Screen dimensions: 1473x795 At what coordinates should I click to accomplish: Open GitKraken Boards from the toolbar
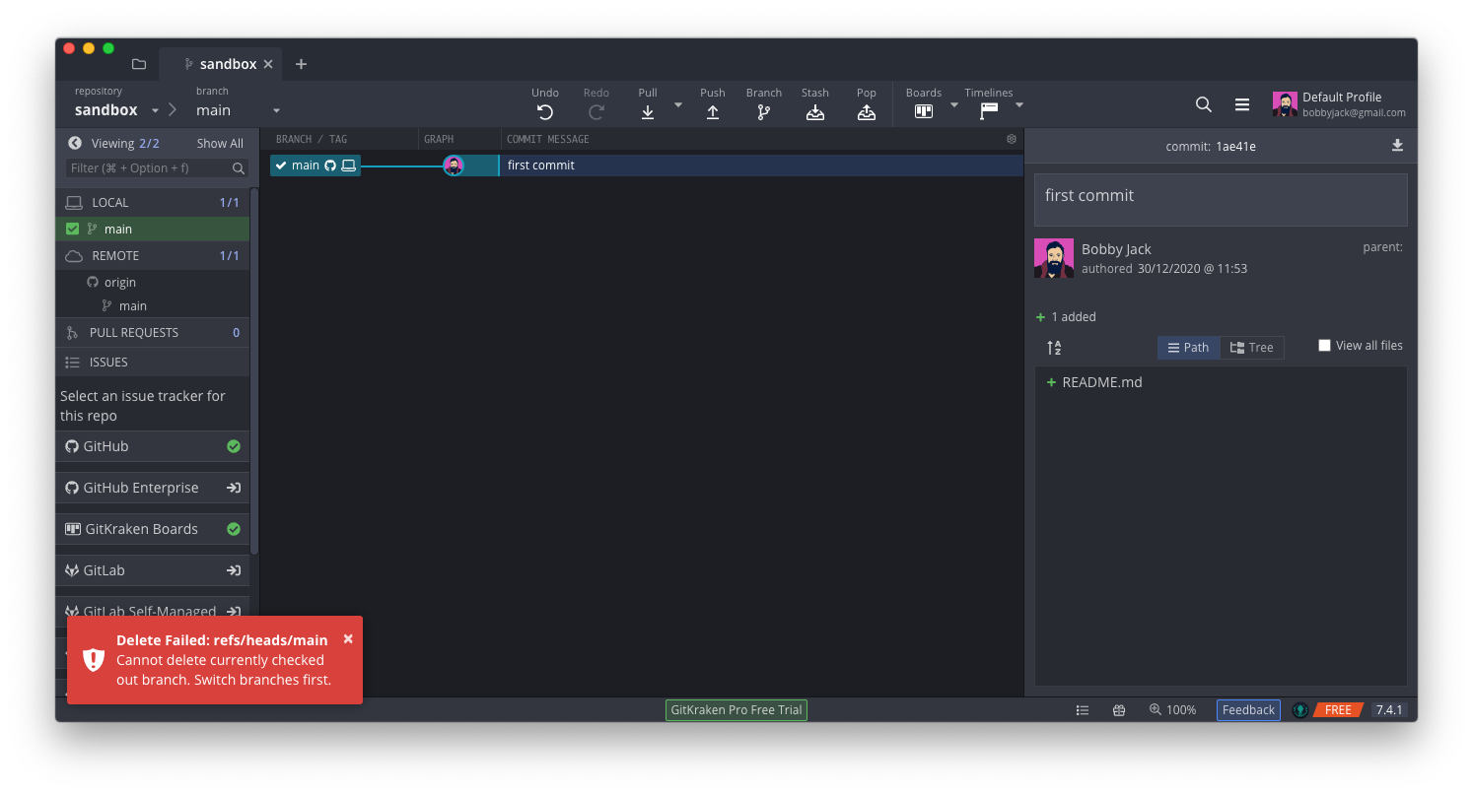point(923,111)
